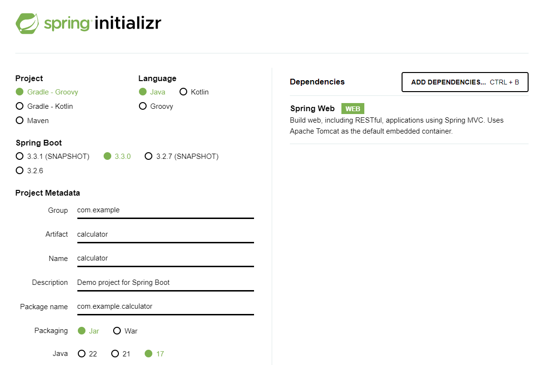The image size is (541, 365).
Task: Select Gradle - Groovy project type
Action: (47, 92)
